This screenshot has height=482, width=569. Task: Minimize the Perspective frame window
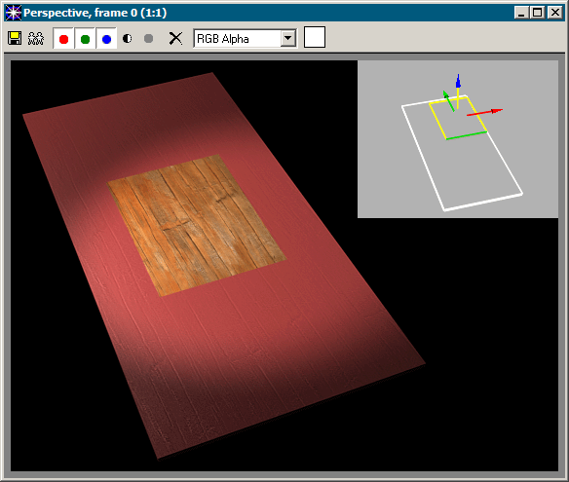(521, 13)
